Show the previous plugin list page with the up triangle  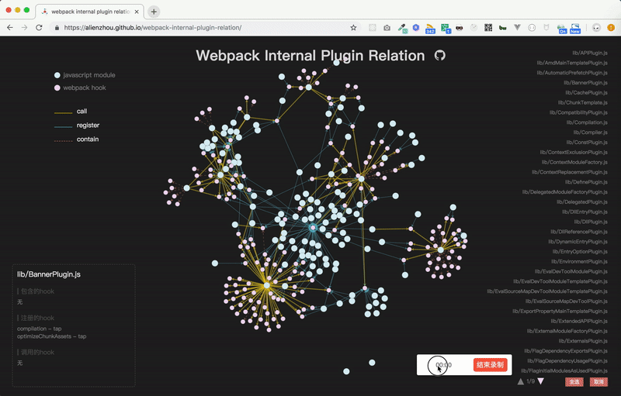pyautogui.click(x=520, y=381)
